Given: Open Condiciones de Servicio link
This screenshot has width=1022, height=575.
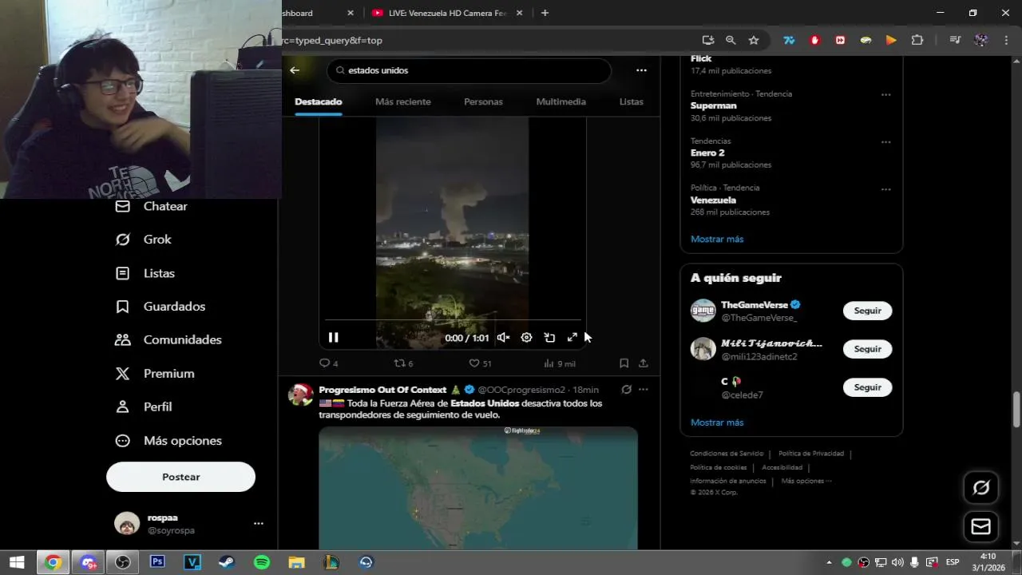Looking at the screenshot, I should (x=727, y=454).
